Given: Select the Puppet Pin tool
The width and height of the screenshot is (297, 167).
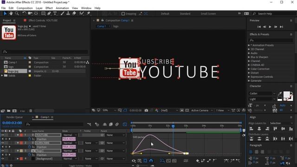Looking at the screenshot, I should [x=88, y=13].
